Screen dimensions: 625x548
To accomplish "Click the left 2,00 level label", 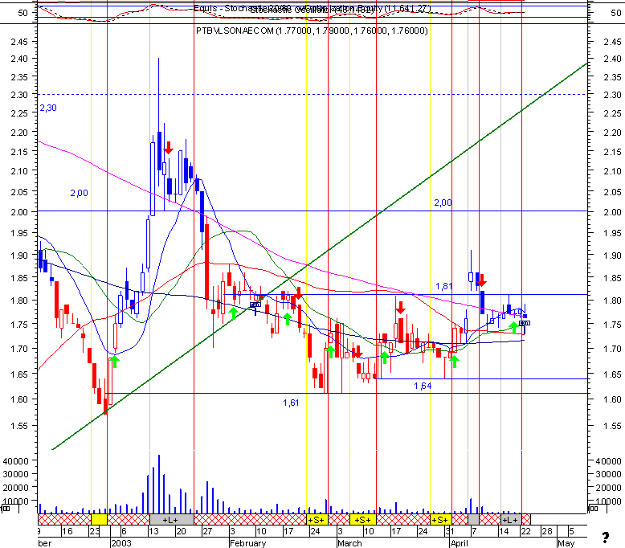I will point(79,194).
